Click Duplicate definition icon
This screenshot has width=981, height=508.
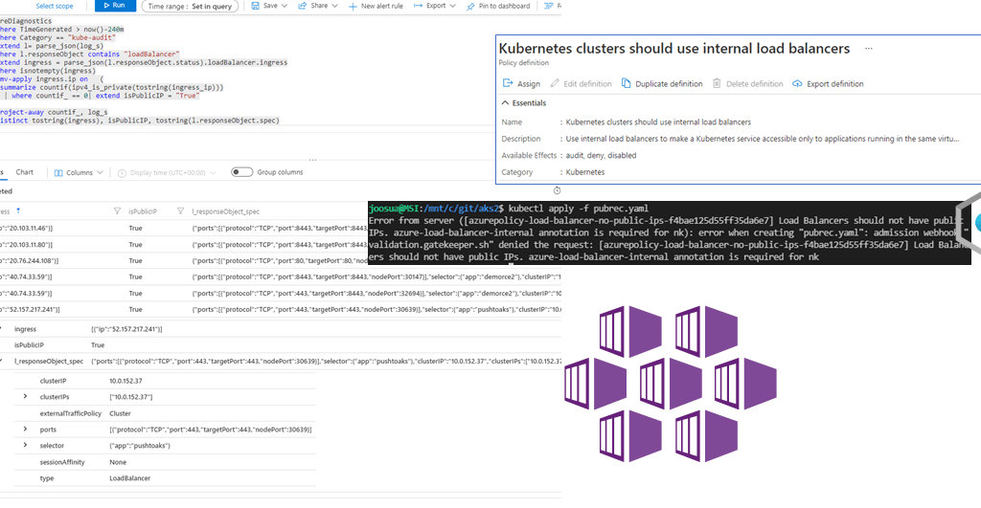tap(627, 83)
